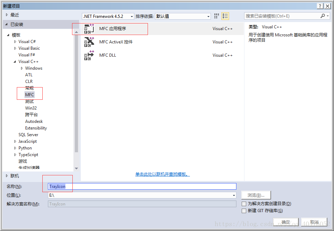334x231 pixels.
Task: Select 游戏 in the tree
Action: click(23, 161)
